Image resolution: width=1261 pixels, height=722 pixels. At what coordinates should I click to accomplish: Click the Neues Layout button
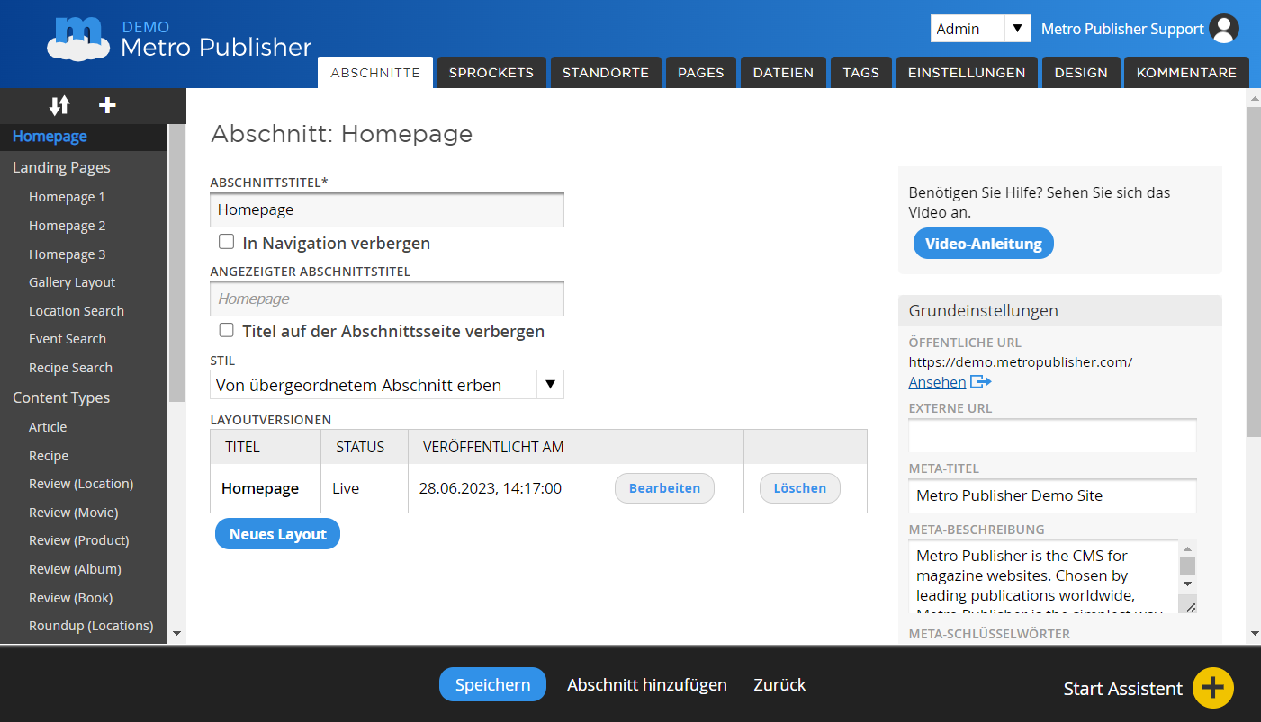277,534
